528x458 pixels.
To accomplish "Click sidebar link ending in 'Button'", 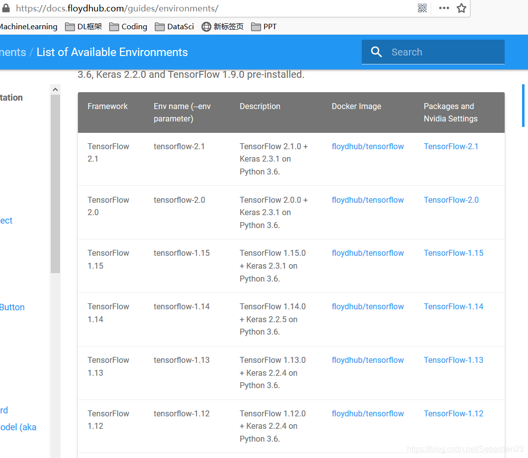I will 12,307.
